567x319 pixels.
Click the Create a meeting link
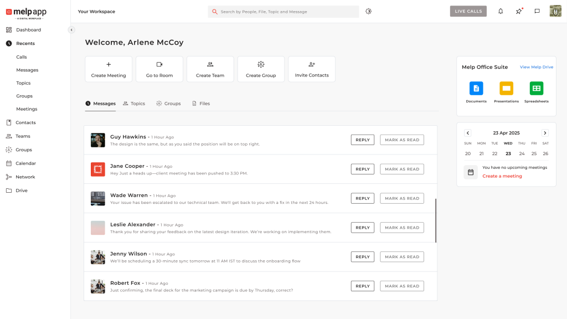coord(502,176)
